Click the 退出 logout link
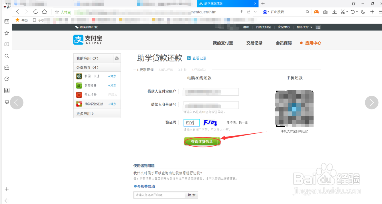The height and width of the screenshot is (204, 382). pos(246,27)
